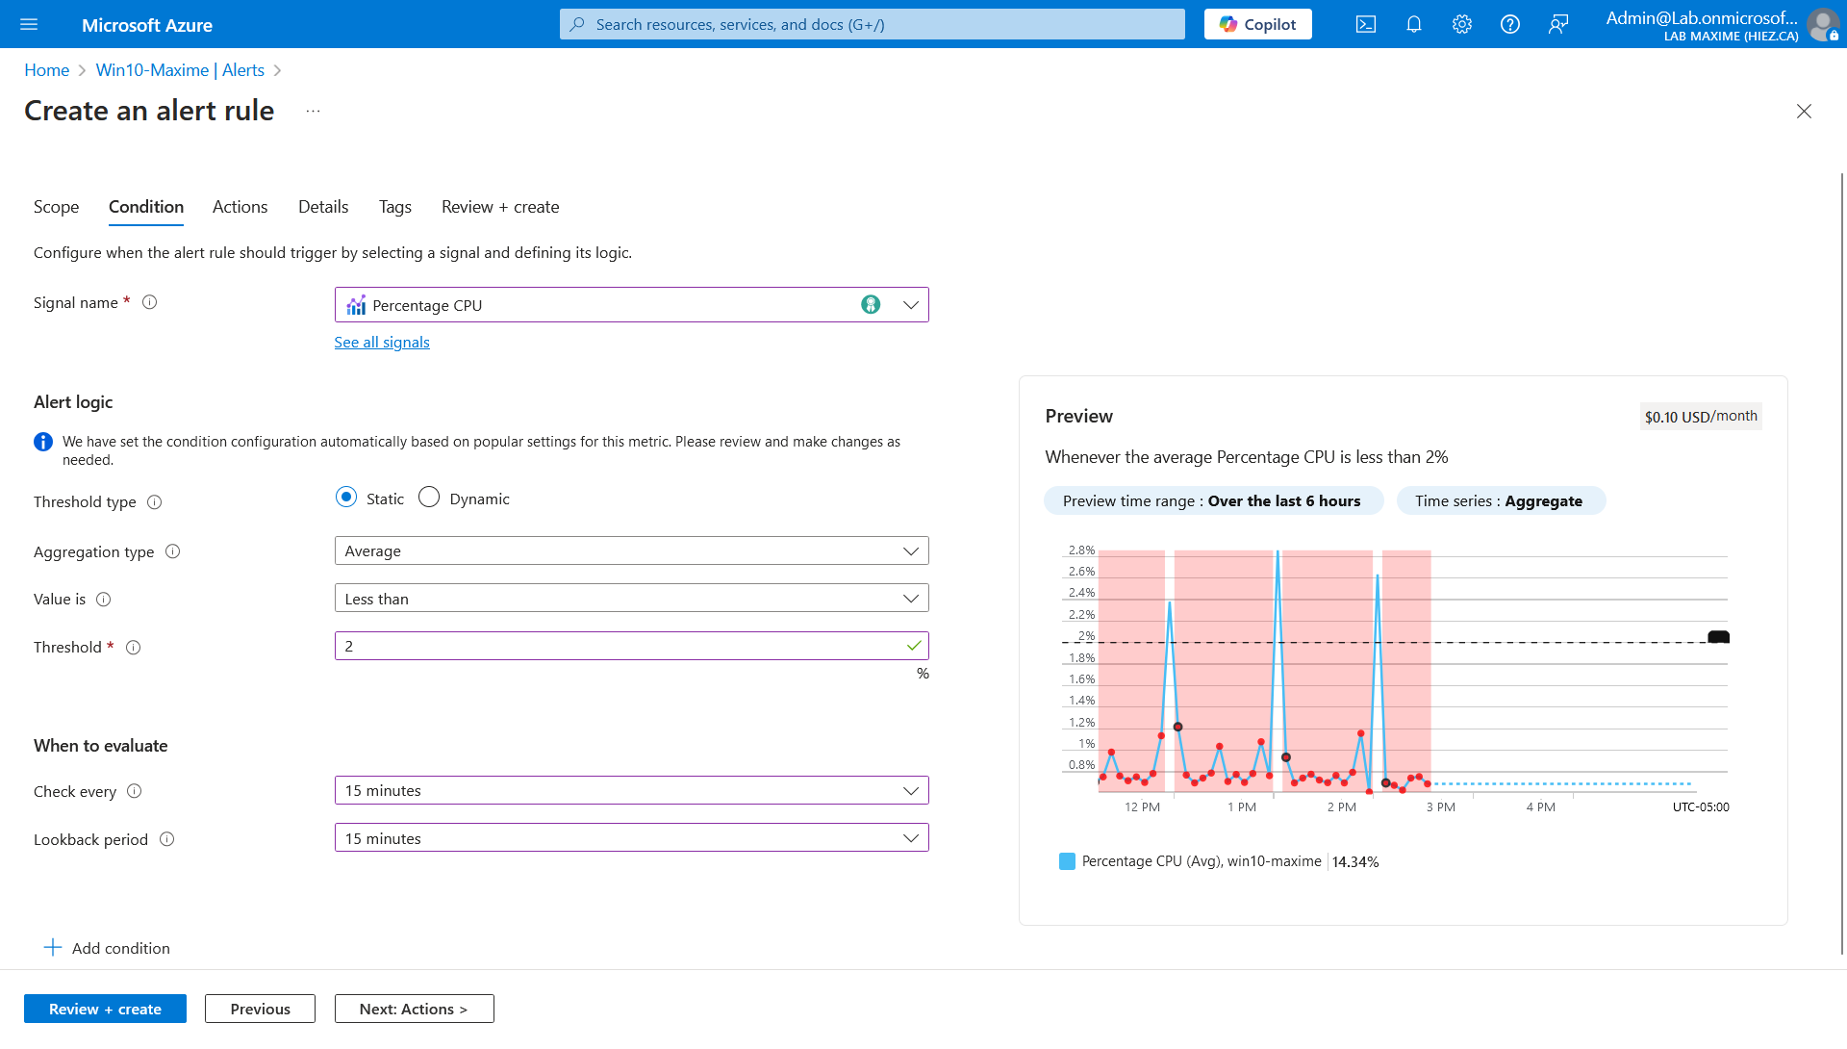
Task: Open the Help question mark icon
Action: [x=1509, y=24]
